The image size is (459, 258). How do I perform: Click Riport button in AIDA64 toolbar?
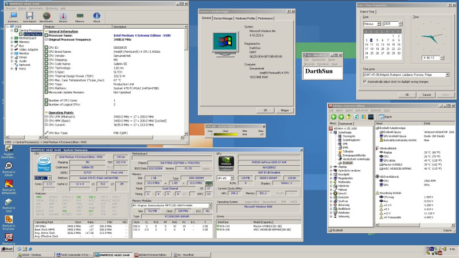[385, 117]
